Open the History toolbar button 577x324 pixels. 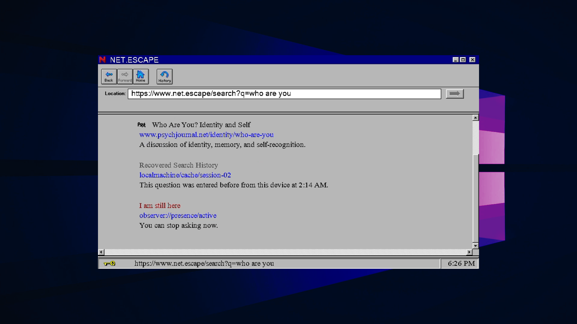pos(164,76)
